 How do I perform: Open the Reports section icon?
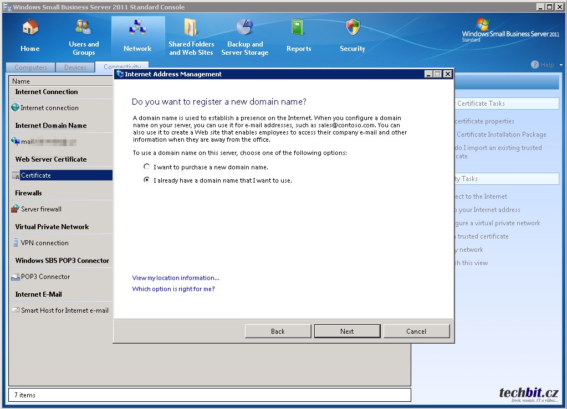[x=299, y=28]
